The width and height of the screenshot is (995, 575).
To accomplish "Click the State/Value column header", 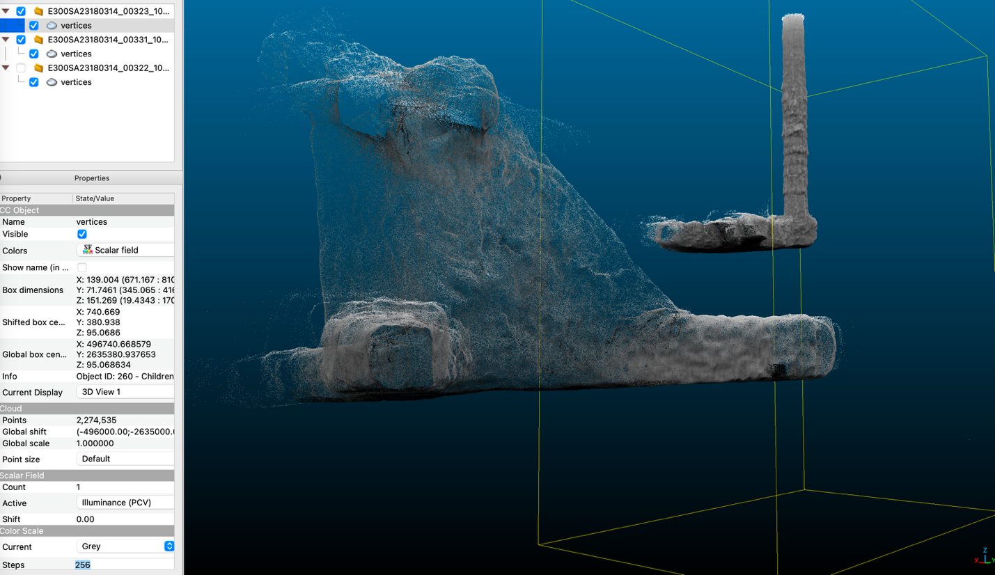I will point(95,198).
